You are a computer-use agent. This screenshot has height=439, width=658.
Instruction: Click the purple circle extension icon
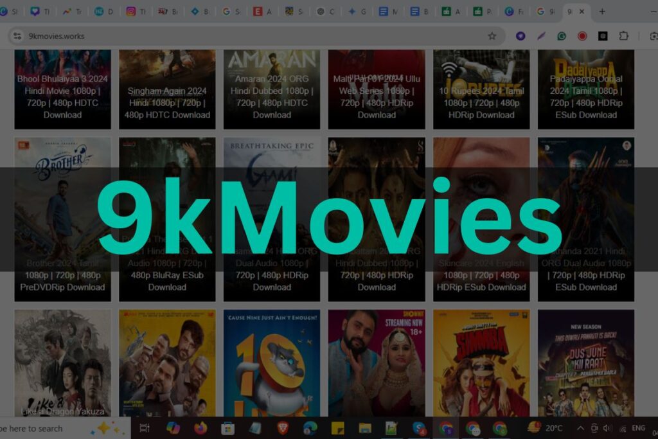pos(520,36)
